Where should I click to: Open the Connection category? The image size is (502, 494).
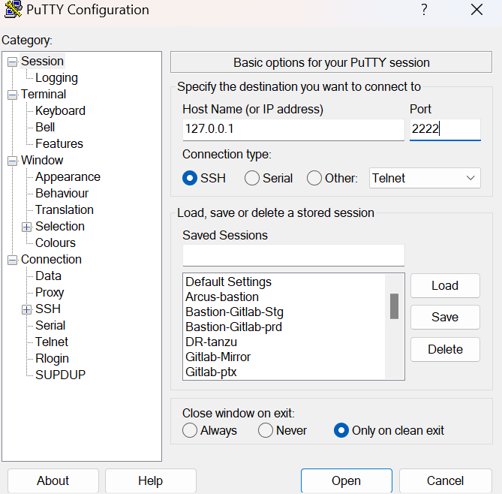point(51,259)
